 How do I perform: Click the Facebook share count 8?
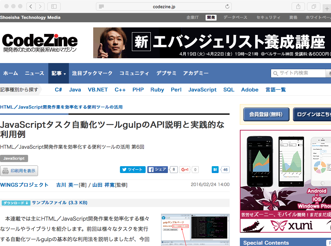[174, 169]
